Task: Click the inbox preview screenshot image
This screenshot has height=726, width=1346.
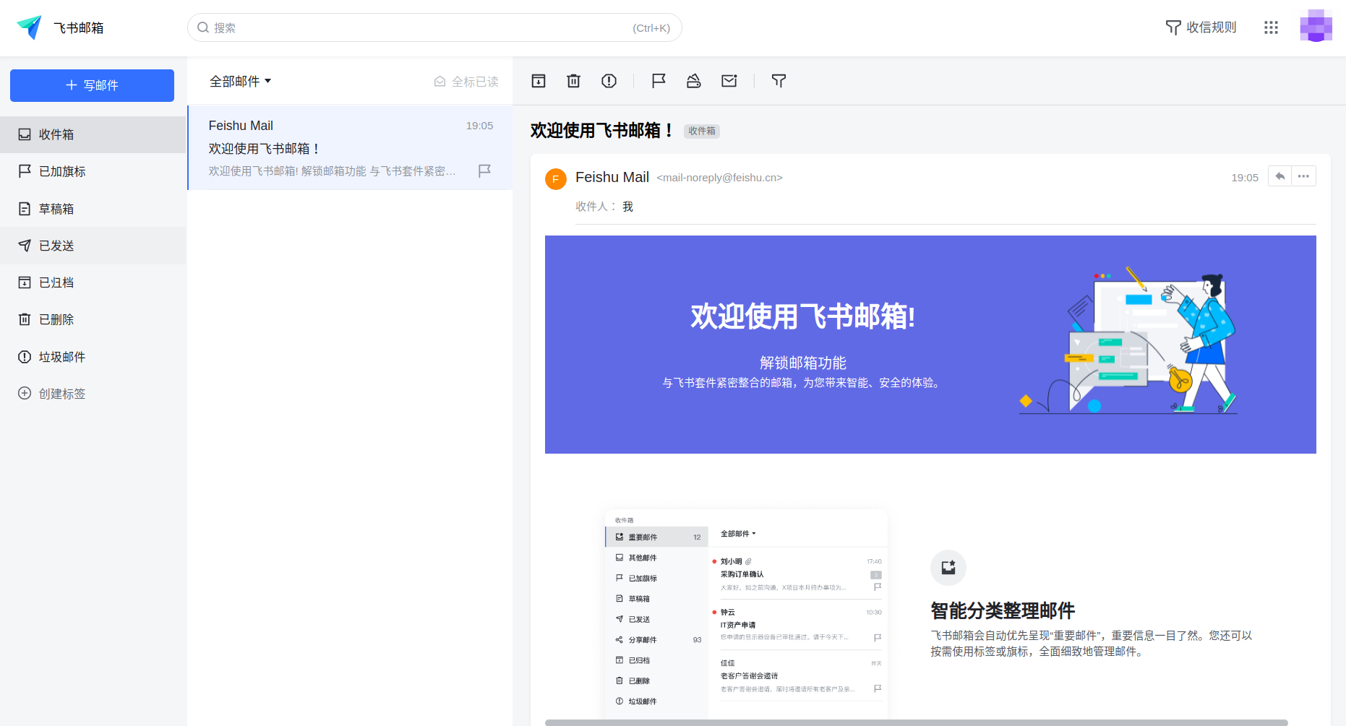Action: tap(746, 614)
